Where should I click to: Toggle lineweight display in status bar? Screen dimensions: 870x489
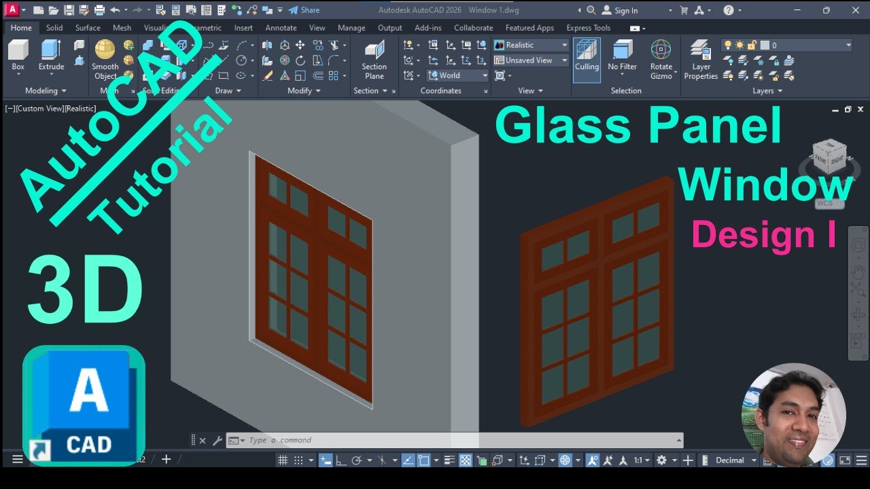(449, 460)
